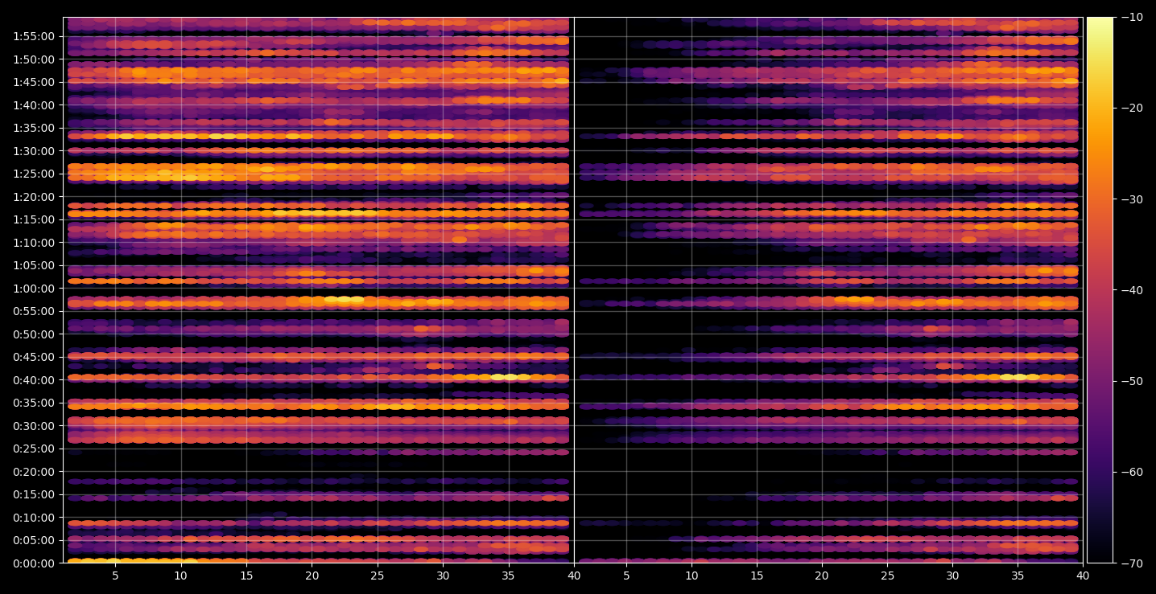
Task: Select the 1:35:00 y-axis label
Action: (34, 128)
